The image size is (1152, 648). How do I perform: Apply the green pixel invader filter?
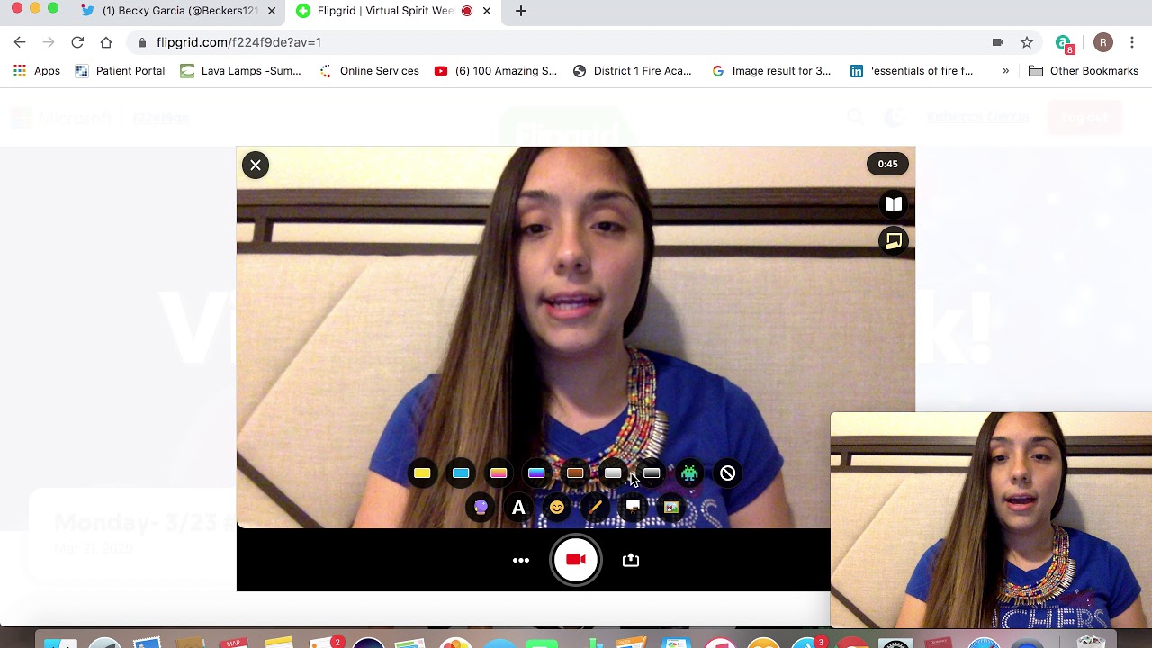[689, 473]
